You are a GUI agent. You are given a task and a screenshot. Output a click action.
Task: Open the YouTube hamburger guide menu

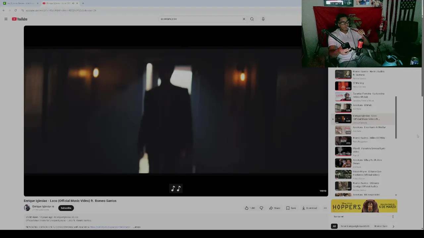(6, 19)
